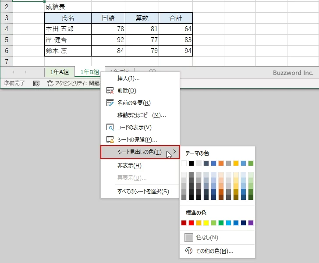Click the previous sheet scroll arrow

(13, 72)
